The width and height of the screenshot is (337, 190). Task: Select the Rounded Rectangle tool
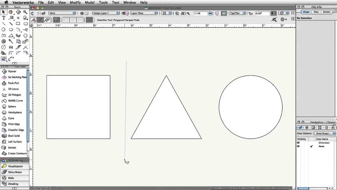(x=25, y=24)
